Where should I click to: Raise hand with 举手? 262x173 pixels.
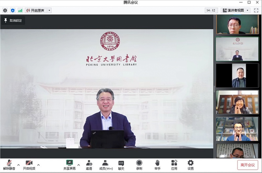coord(157,165)
